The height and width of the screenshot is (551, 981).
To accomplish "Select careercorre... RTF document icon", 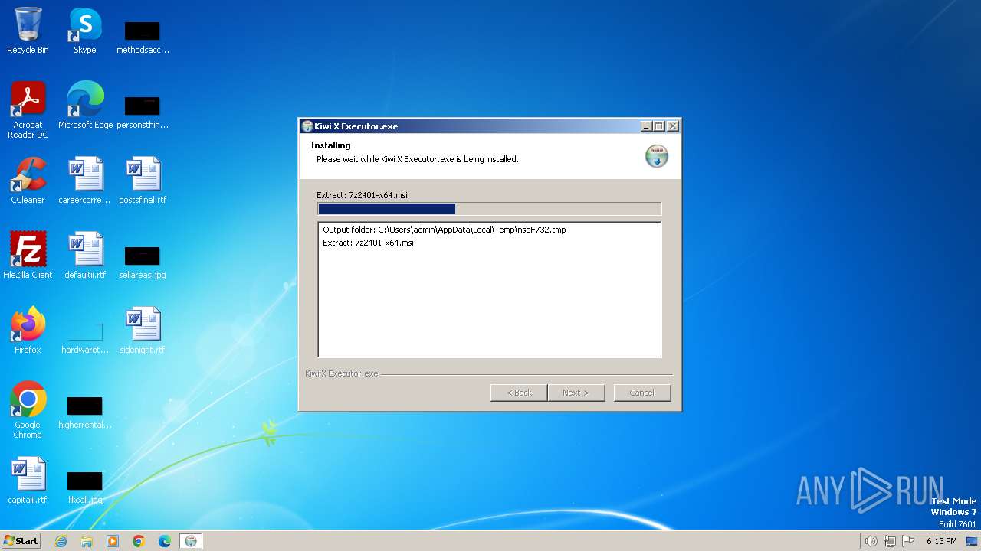I will (85, 181).
